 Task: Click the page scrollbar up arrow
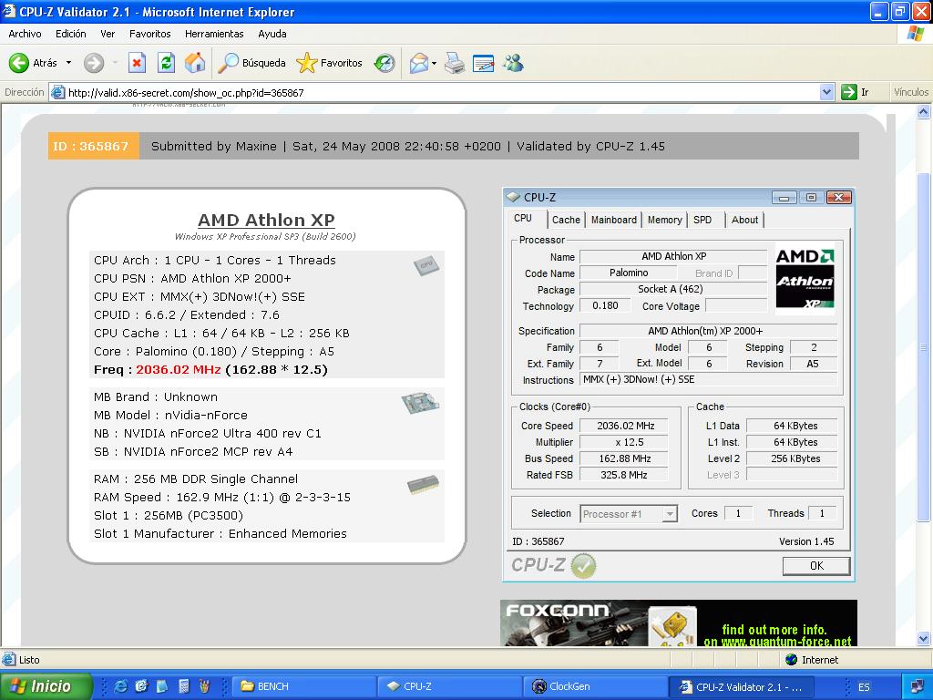924,111
